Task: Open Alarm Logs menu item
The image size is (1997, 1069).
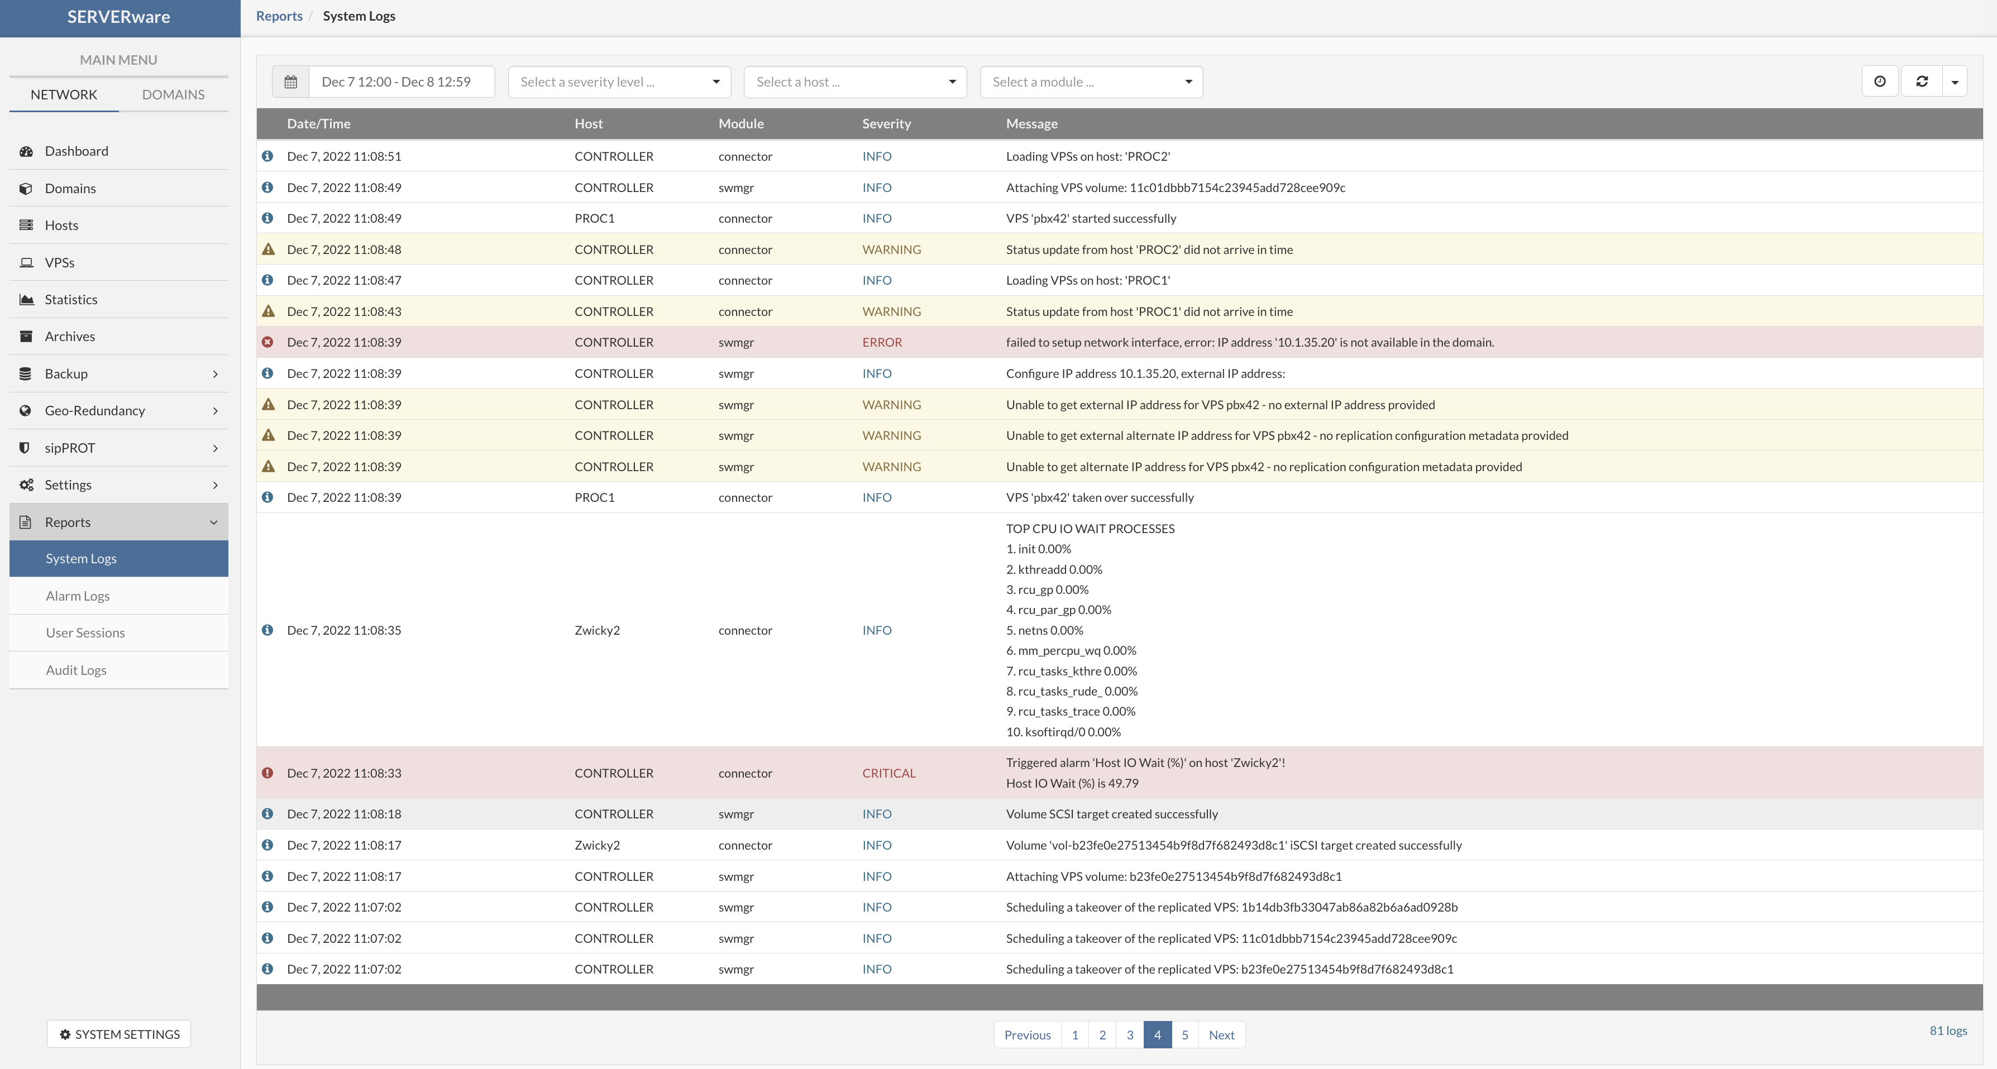Action: pos(118,596)
